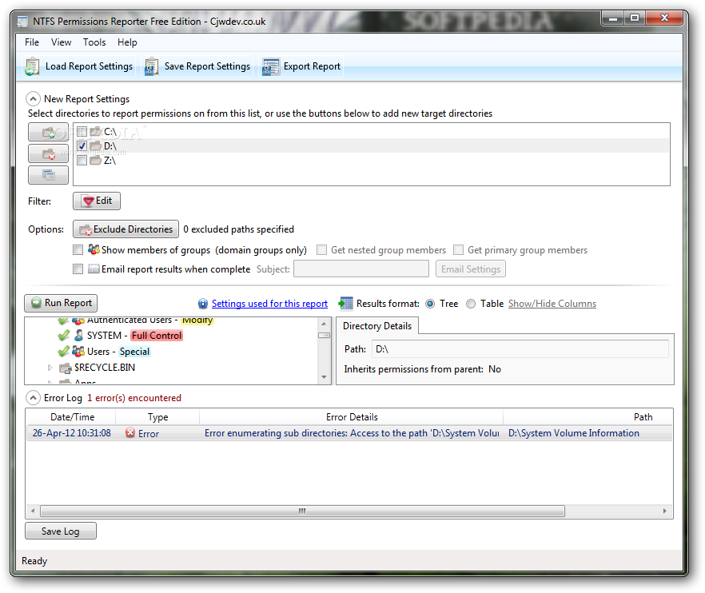Click the Error Details column header
705x593 pixels.
click(x=352, y=417)
